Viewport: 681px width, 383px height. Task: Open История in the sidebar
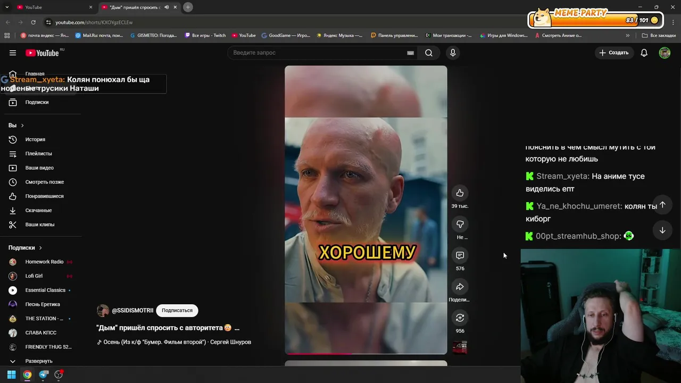coord(35,139)
